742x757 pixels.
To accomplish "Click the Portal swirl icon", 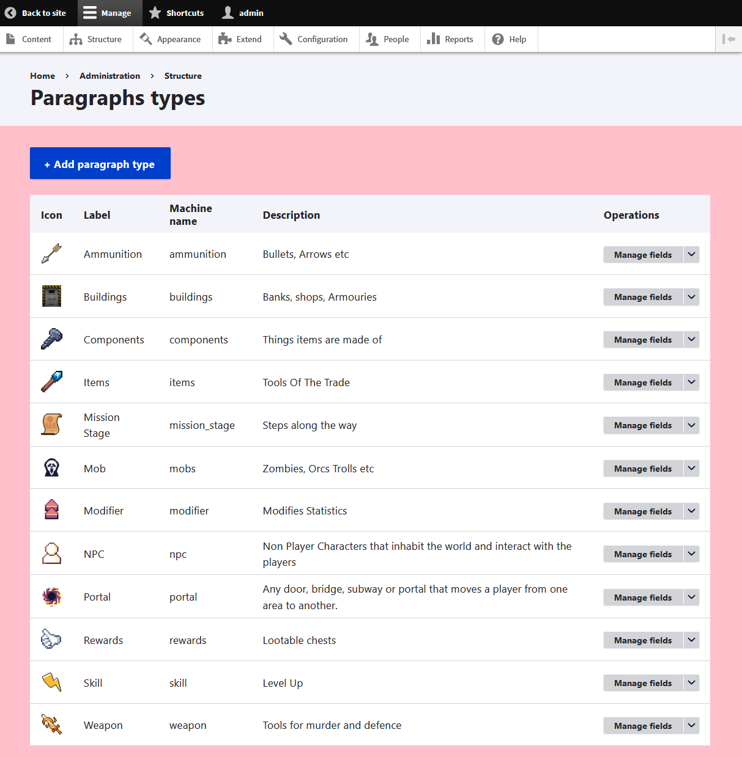I will [x=51, y=596].
